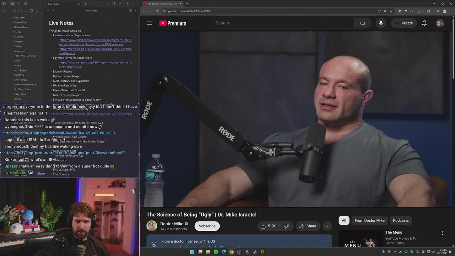Select the Podcasts filter chip
The image size is (455, 256).
click(401, 220)
